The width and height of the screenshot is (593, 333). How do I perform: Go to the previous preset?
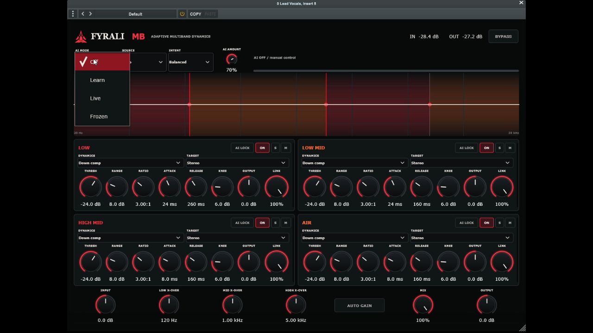pos(83,14)
